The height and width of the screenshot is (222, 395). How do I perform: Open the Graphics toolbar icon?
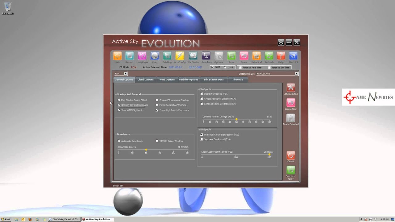(x=206, y=56)
